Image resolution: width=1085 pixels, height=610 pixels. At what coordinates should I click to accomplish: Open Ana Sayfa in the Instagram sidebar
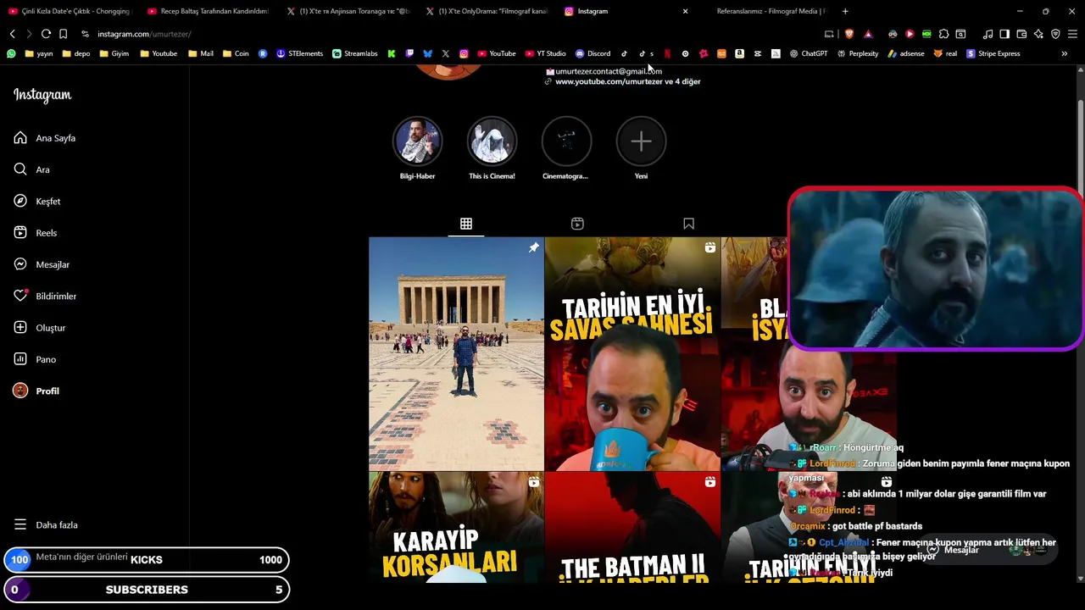coord(44,138)
